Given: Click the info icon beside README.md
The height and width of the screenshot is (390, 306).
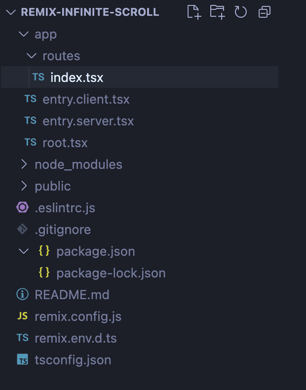Looking at the screenshot, I should 23,295.
